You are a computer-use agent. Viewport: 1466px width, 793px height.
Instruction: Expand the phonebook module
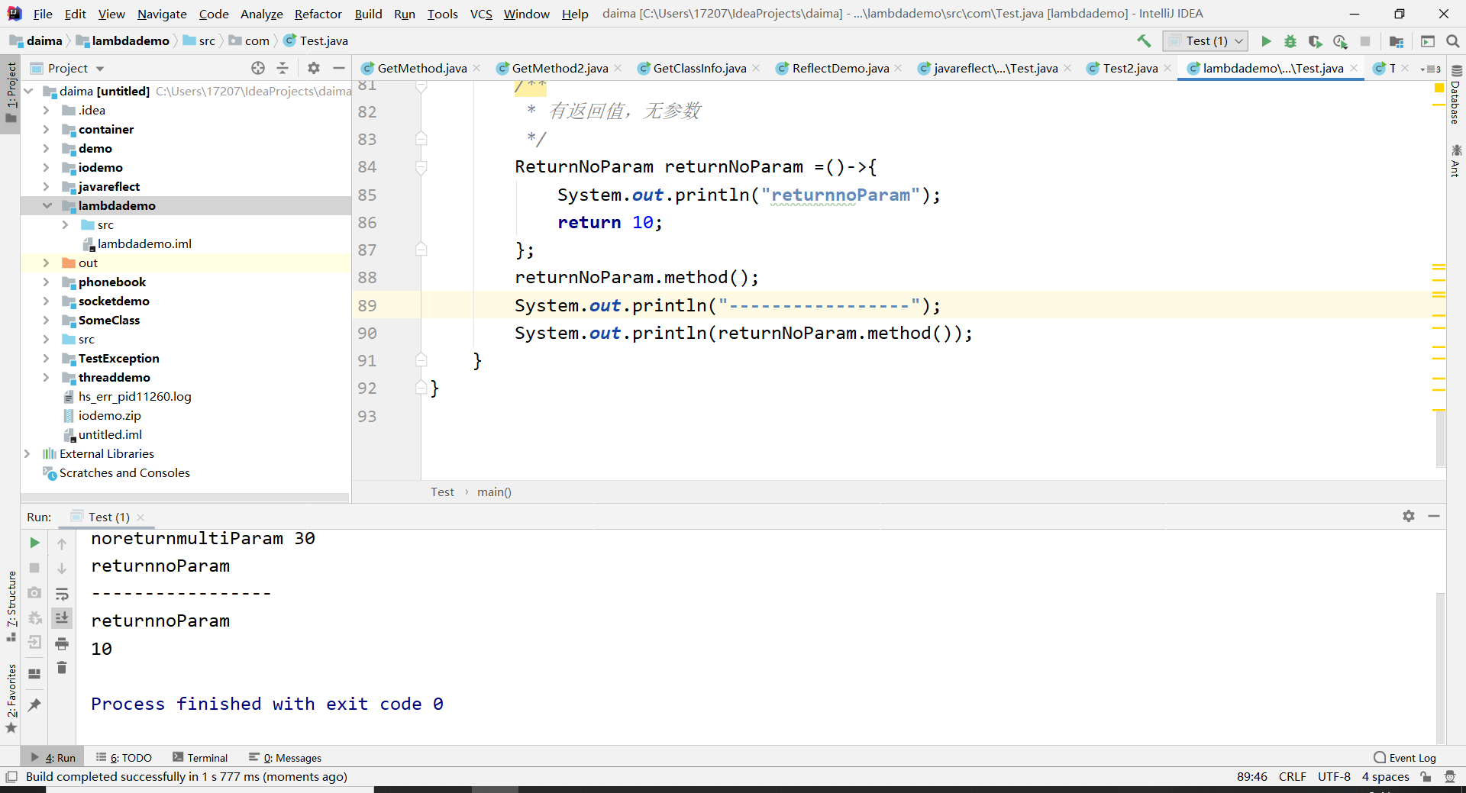coord(46,282)
